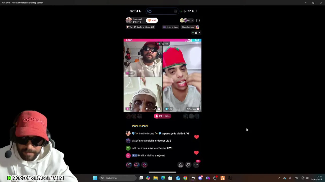
Task: Tap the battle score bar showing 1.008
Action: tap(162, 40)
